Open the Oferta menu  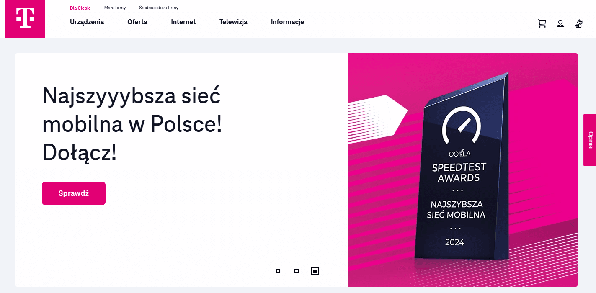[137, 22]
